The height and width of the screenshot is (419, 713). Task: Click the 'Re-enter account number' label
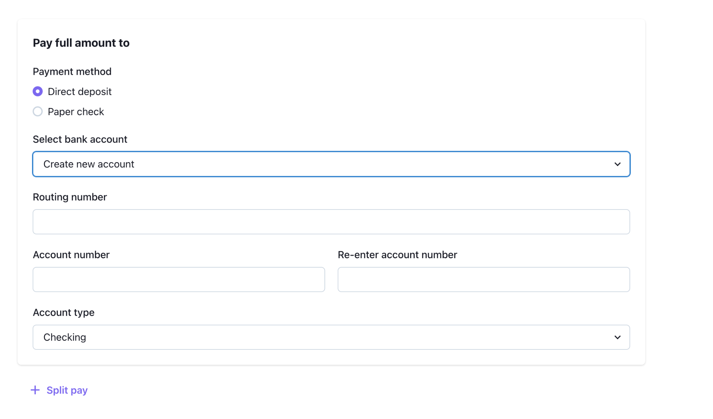pyautogui.click(x=397, y=255)
